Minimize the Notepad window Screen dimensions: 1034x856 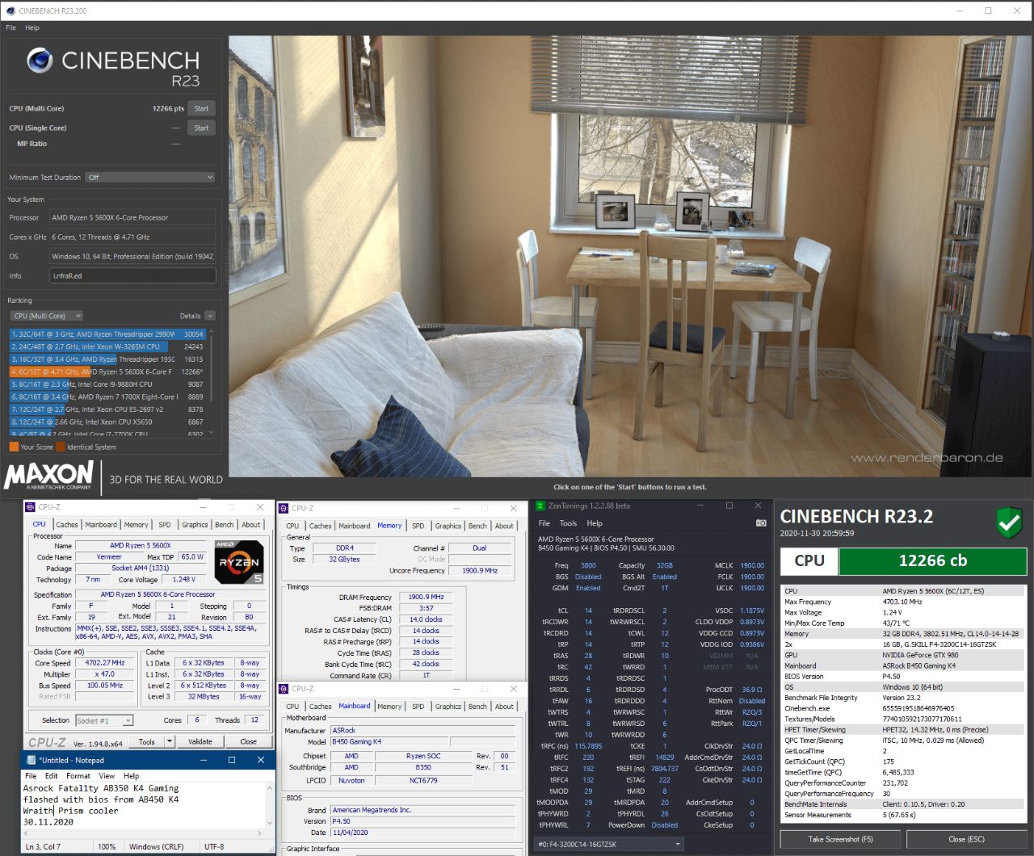[x=204, y=760]
